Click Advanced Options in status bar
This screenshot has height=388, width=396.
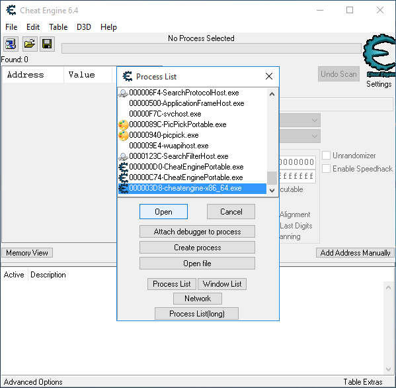33,381
